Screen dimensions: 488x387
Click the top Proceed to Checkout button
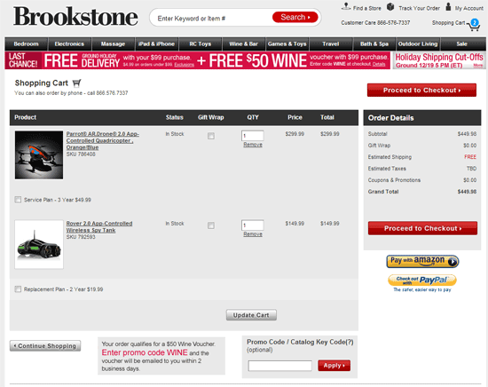[421, 90]
